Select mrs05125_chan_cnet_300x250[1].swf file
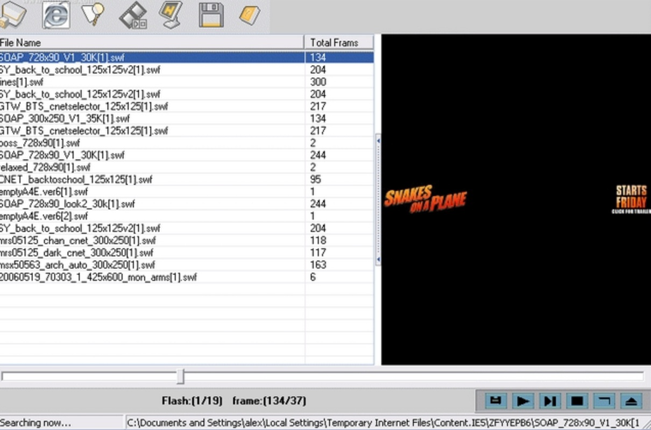The width and height of the screenshot is (651, 430). pyautogui.click(x=187, y=240)
